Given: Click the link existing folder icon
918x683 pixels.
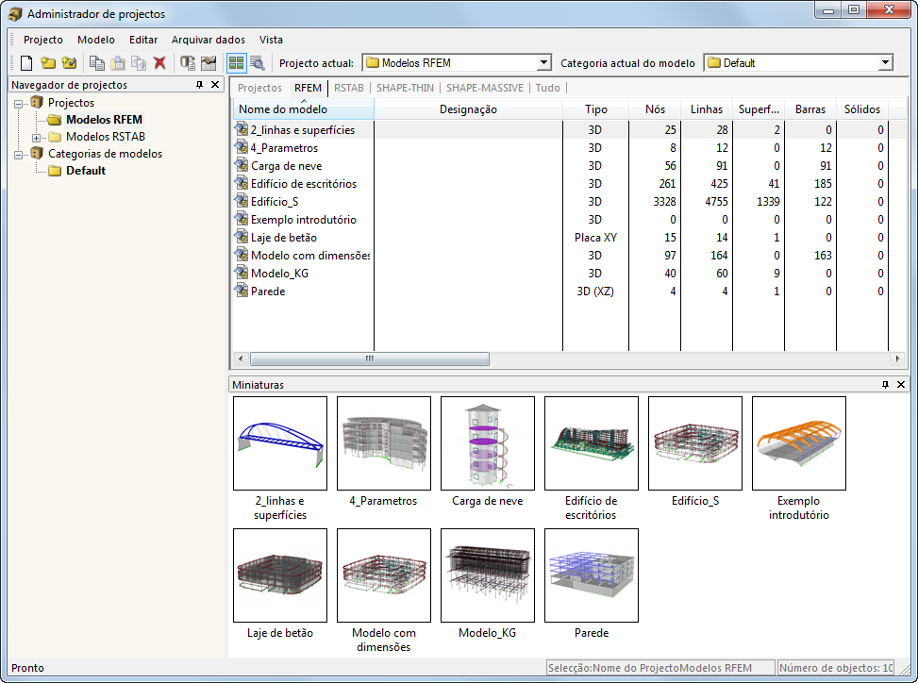Looking at the screenshot, I should (x=69, y=62).
